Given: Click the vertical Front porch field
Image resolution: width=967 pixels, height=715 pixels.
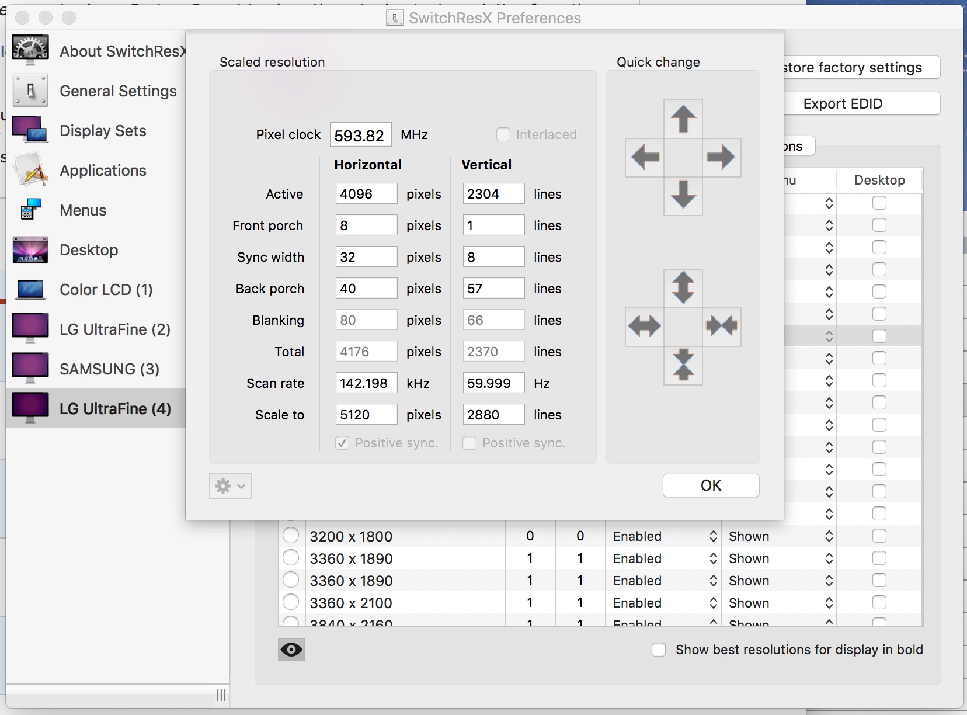Looking at the screenshot, I should tap(493, 225).
